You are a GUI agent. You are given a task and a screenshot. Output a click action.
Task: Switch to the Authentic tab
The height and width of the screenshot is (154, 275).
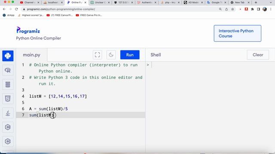(147, 3)
